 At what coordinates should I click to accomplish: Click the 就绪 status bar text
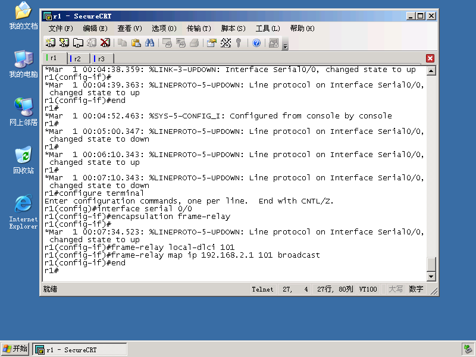point(50,289)
